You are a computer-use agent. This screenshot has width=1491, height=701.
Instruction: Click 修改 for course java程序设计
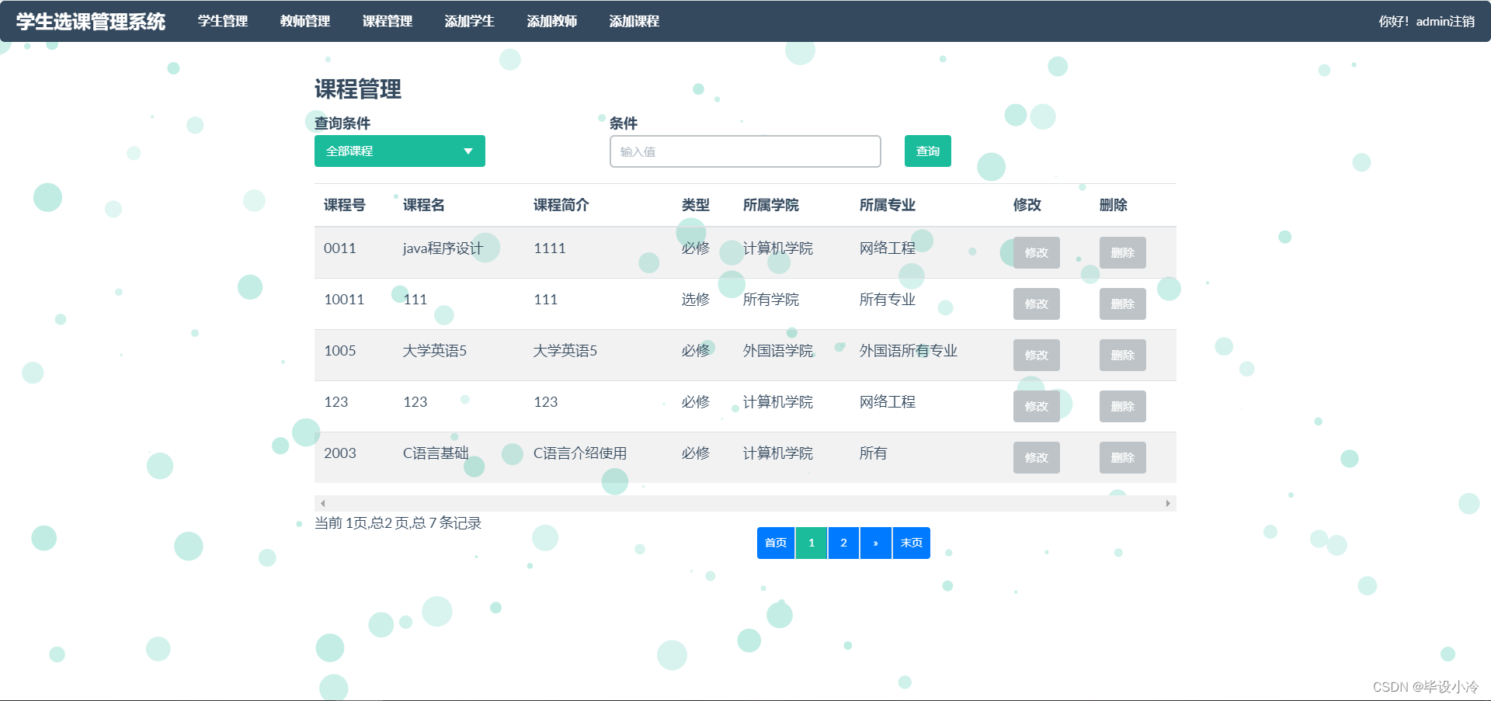pyautogui.click(x=1036, y=252)
